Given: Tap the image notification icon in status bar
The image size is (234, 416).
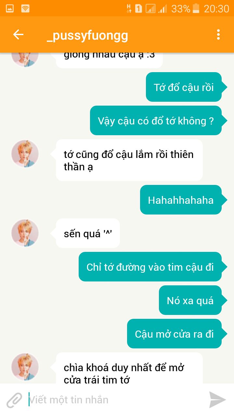Looking at the screenshot, I should pyautogui.click(x=10, y=8).
